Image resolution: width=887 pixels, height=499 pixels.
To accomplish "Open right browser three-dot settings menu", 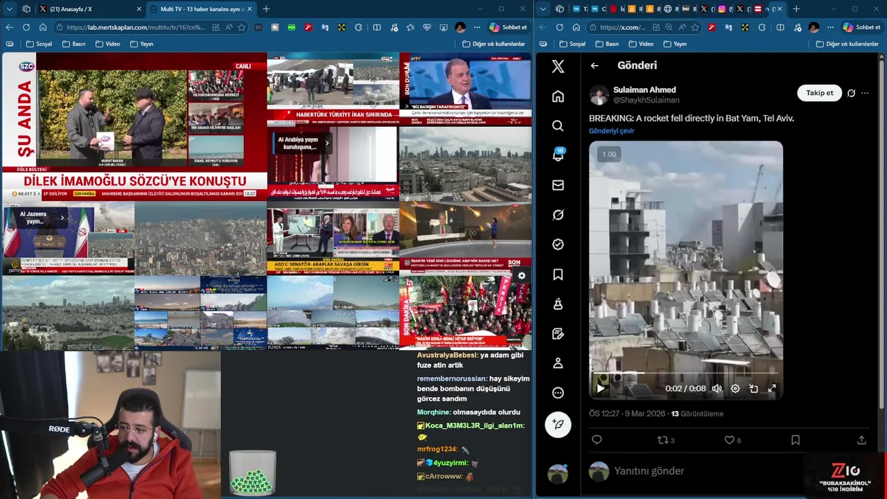I will point(830,27).
